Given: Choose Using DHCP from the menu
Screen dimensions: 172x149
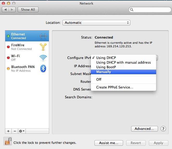Looking at the screenshot, I should (x=124, y=58).
